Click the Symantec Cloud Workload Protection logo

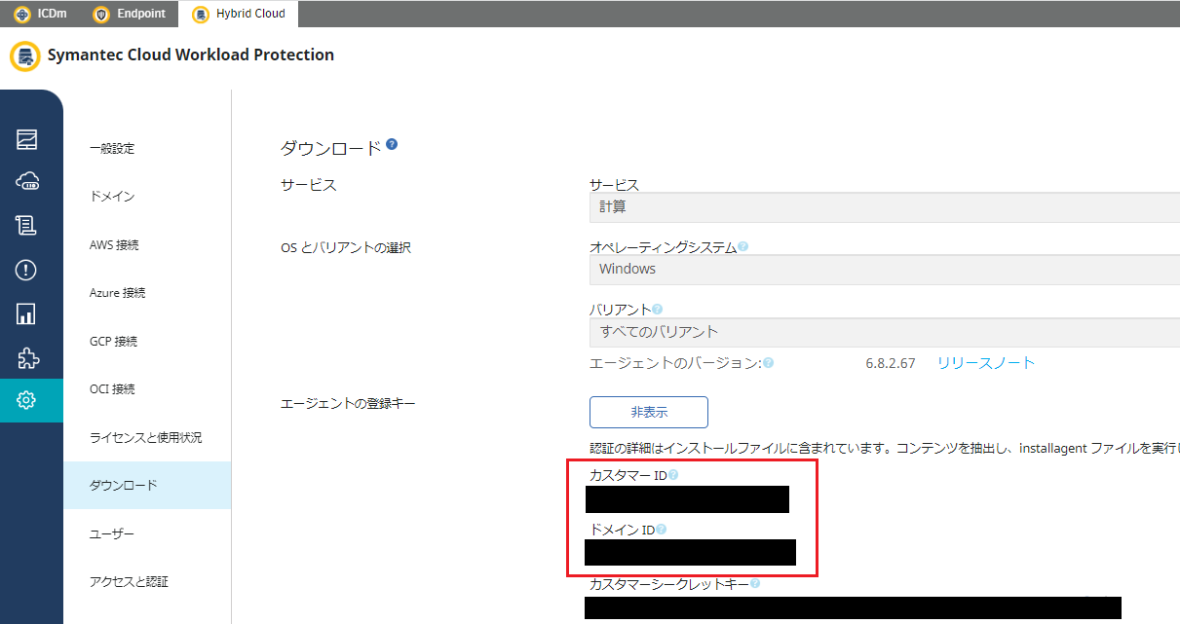tap(24, 55)
